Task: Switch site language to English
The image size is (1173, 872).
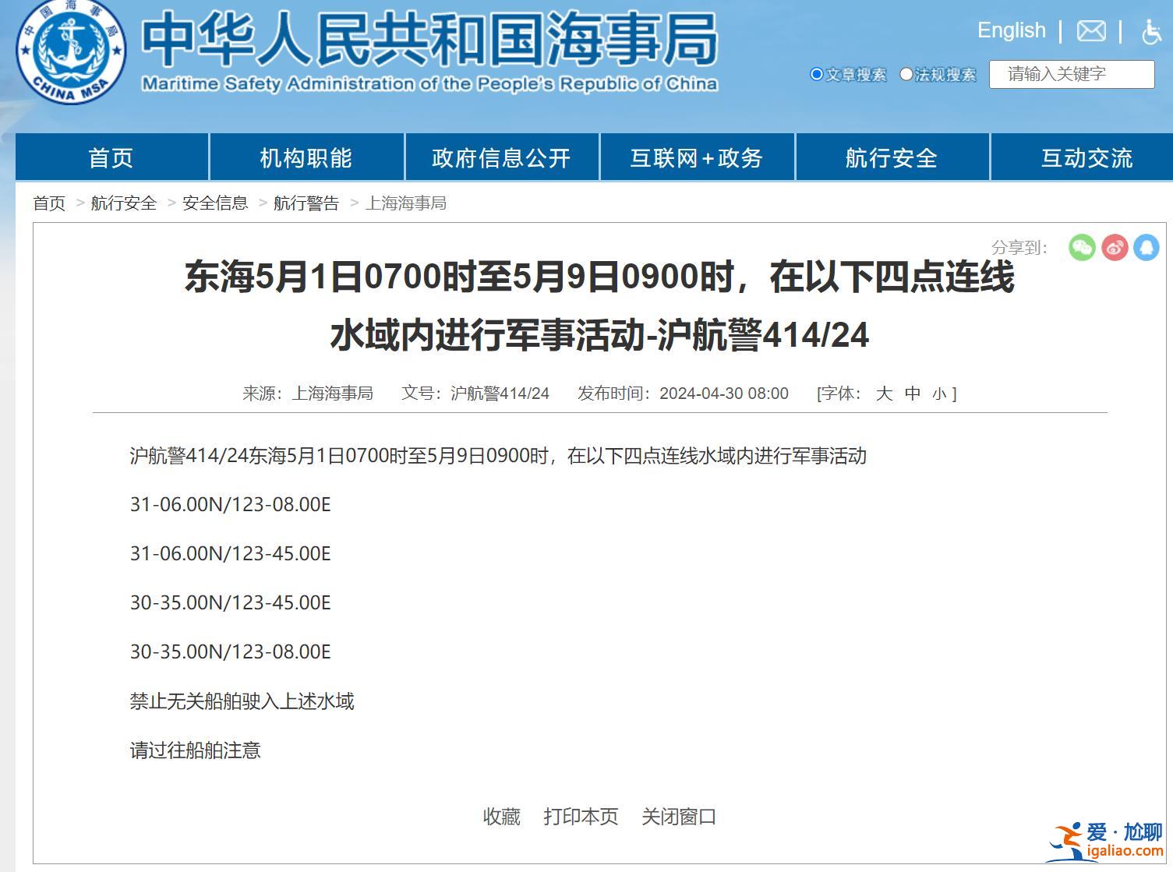Action: pos(1011,30)
